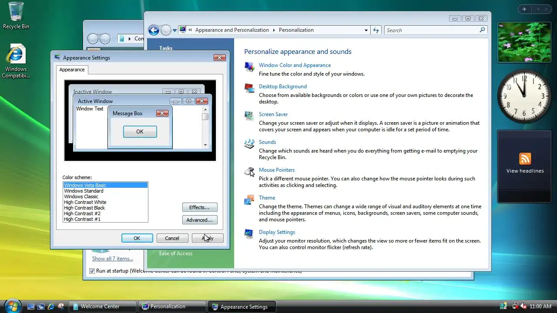Go back in the Personalization window
557x313 pixels.
pos(153,30)
